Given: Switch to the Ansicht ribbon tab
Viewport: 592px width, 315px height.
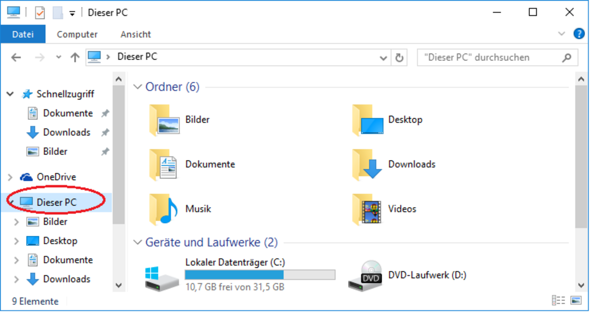Looking at the screenshot, I should point(136,34).
